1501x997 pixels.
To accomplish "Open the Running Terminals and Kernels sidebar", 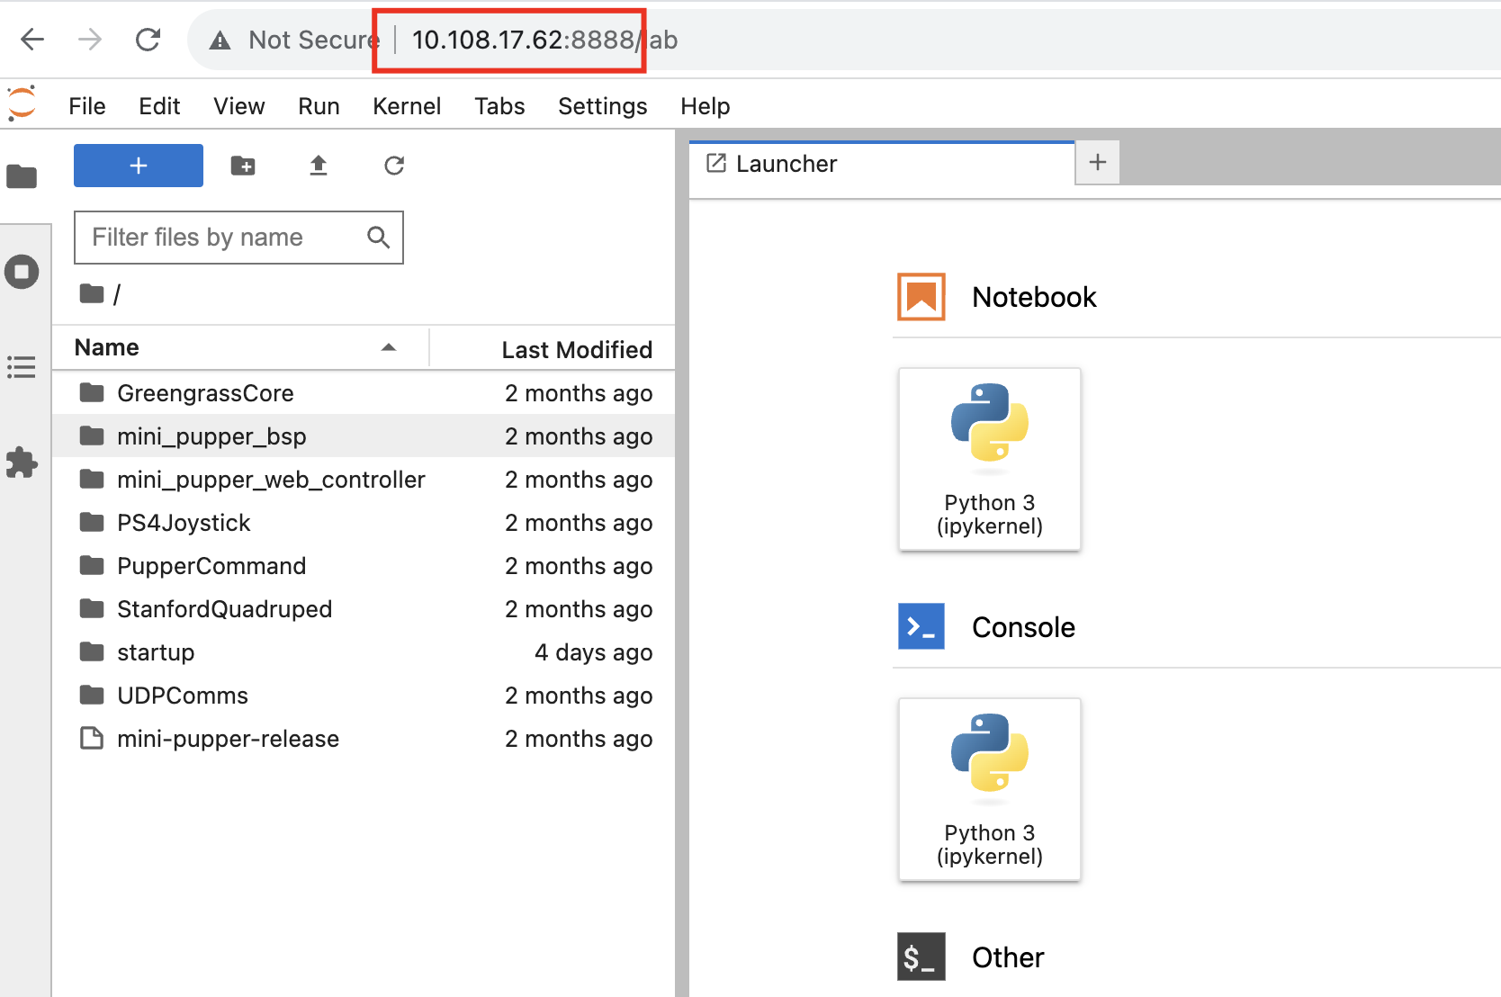I will (22, 272).
